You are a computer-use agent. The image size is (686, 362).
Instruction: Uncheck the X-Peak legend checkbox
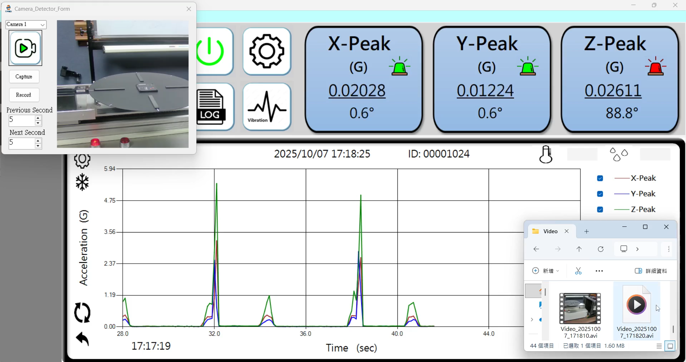[600, 178]
